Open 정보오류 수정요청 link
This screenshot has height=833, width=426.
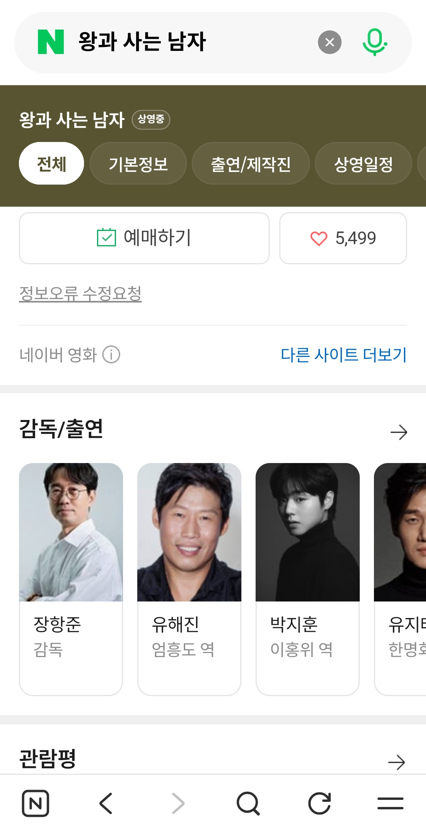click(80, 293)
